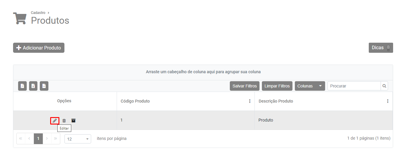Sort by the Código Produto column header
This screenshot has width=413, height=158.
click(x=135, y=101)
